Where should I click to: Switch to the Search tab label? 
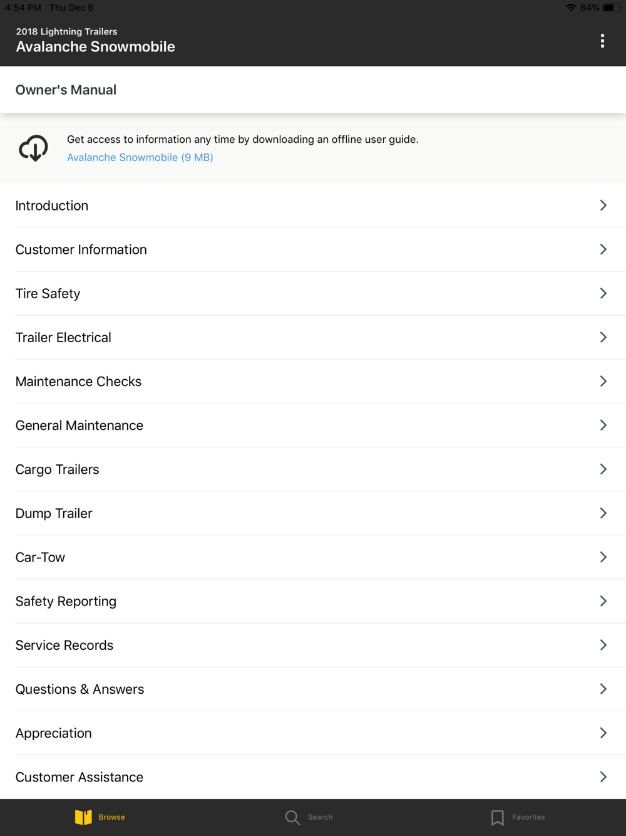320,817
